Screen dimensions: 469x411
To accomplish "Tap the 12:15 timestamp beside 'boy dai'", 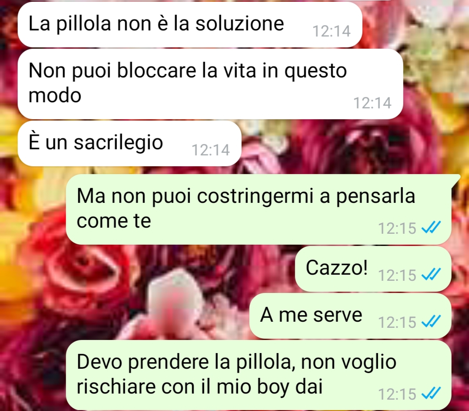I will (397, 394).
